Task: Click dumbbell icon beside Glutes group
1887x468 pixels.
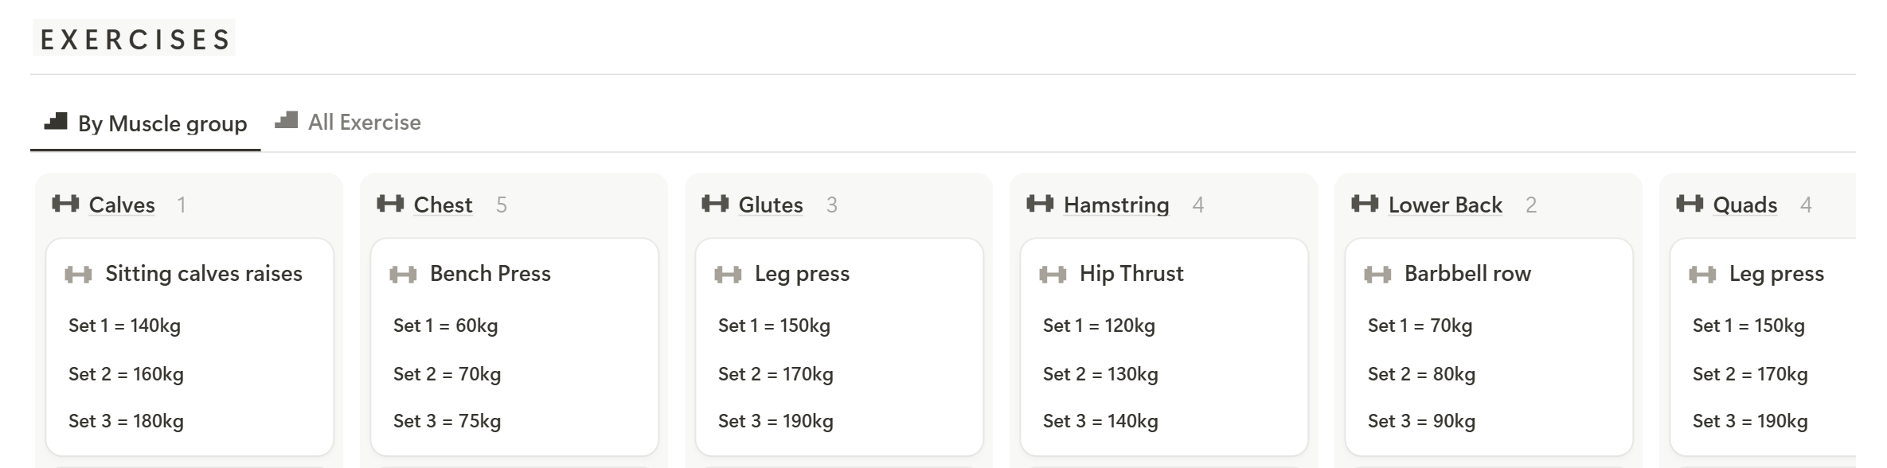Action: click(x=715, y=204)
